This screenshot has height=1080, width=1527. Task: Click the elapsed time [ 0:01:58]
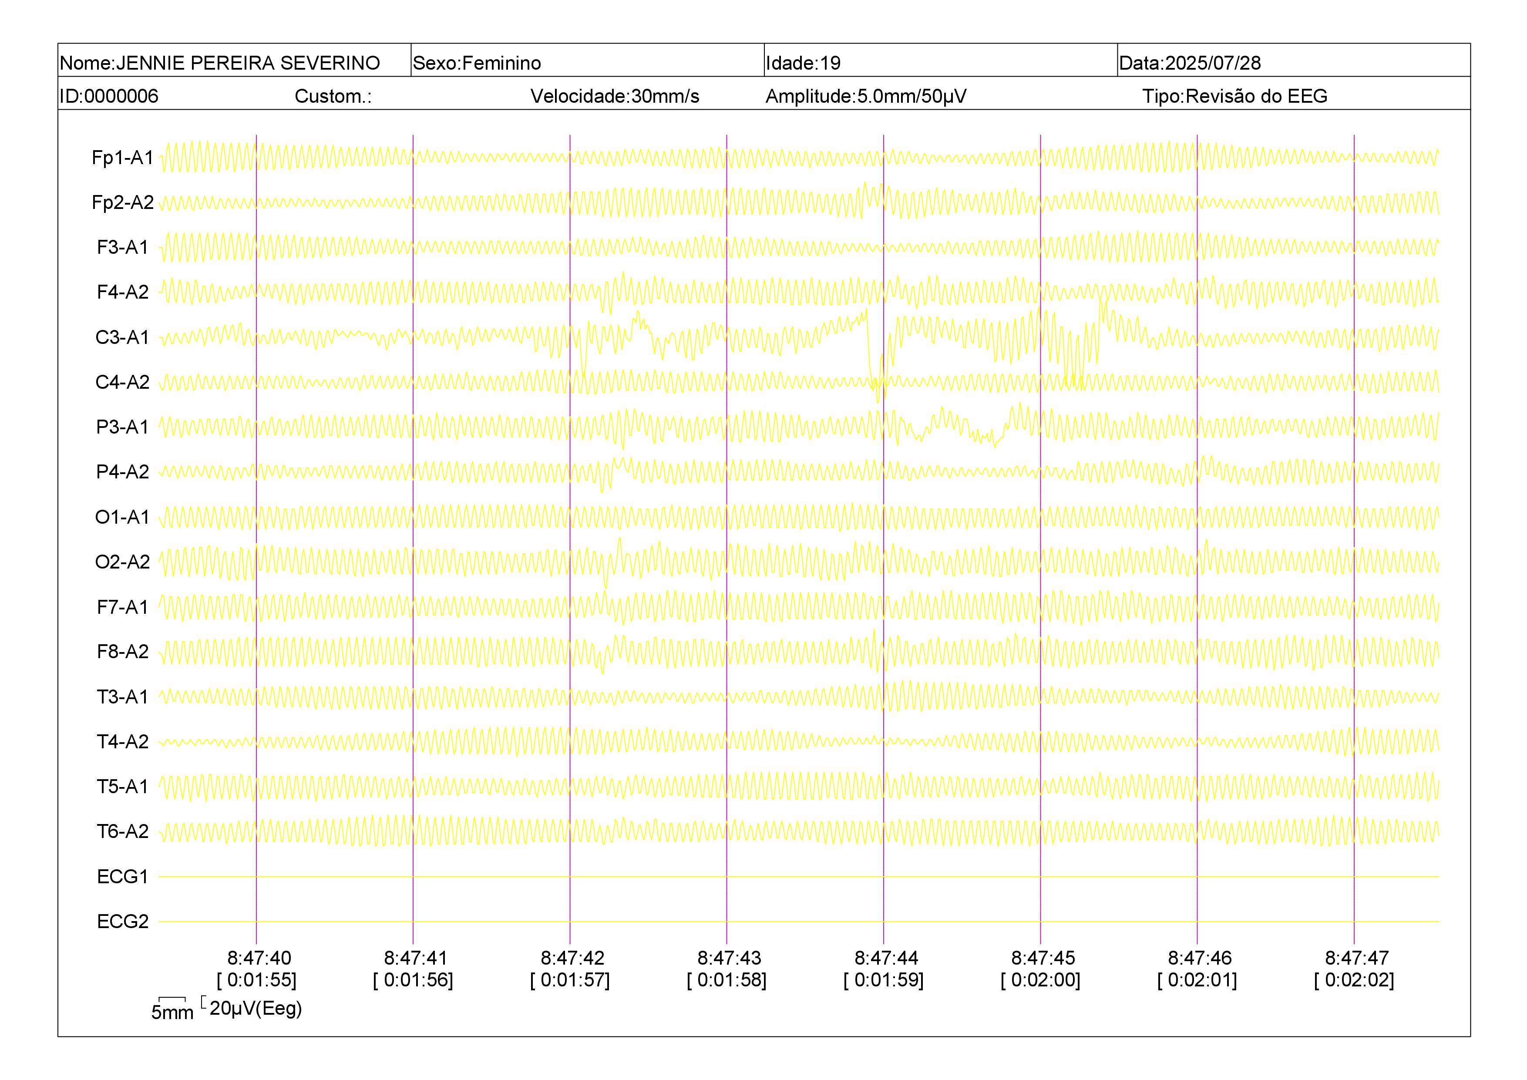[727, 980]
